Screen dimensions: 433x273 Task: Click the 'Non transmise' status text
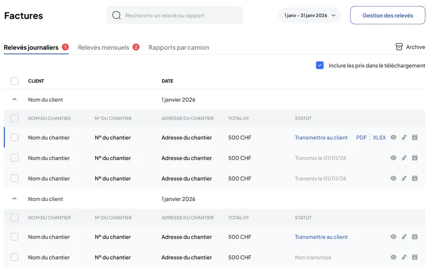(x=313, y=257)
